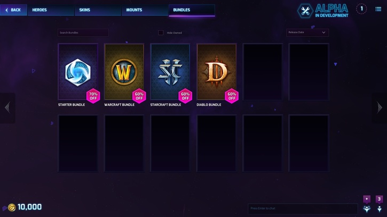Go to the next page with right arrow
The image size is (387, 217).
380,107
